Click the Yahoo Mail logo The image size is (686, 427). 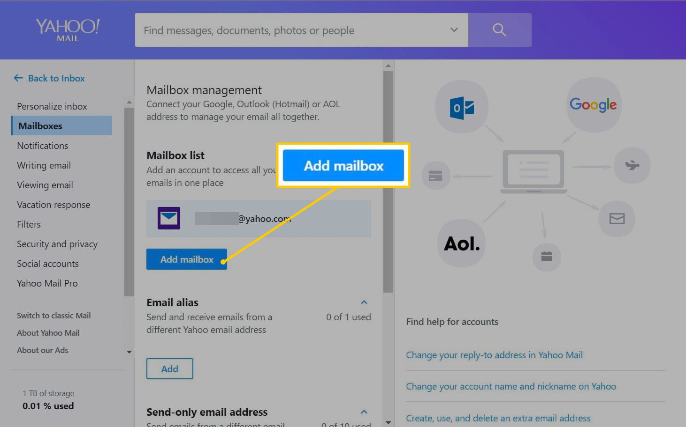click(68, 30)
